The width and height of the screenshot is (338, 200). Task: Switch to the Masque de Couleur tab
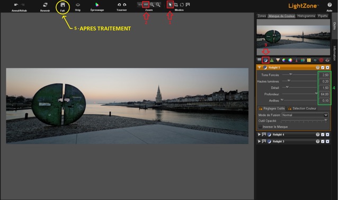[x=281, y=16]
